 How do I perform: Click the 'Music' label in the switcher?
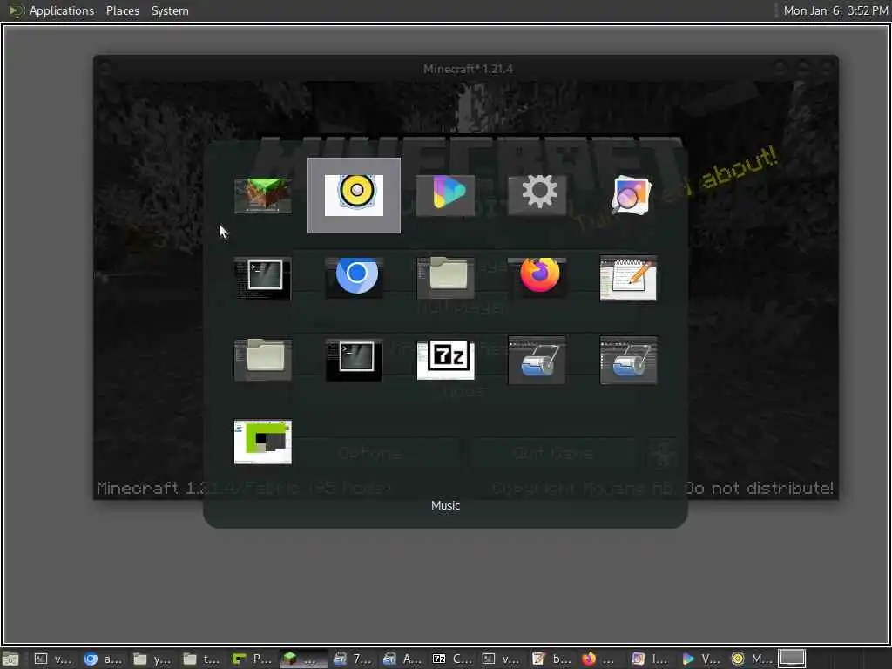click(445, 506)
